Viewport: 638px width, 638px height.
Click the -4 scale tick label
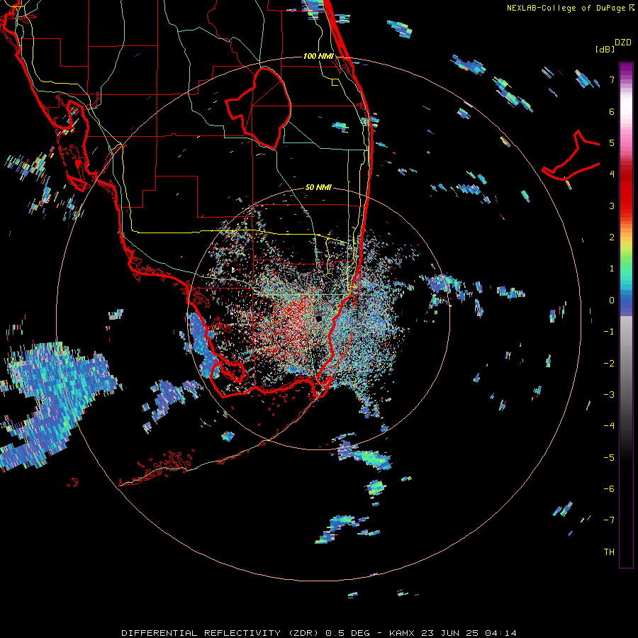pyautogui.click(x=609, y=426)
